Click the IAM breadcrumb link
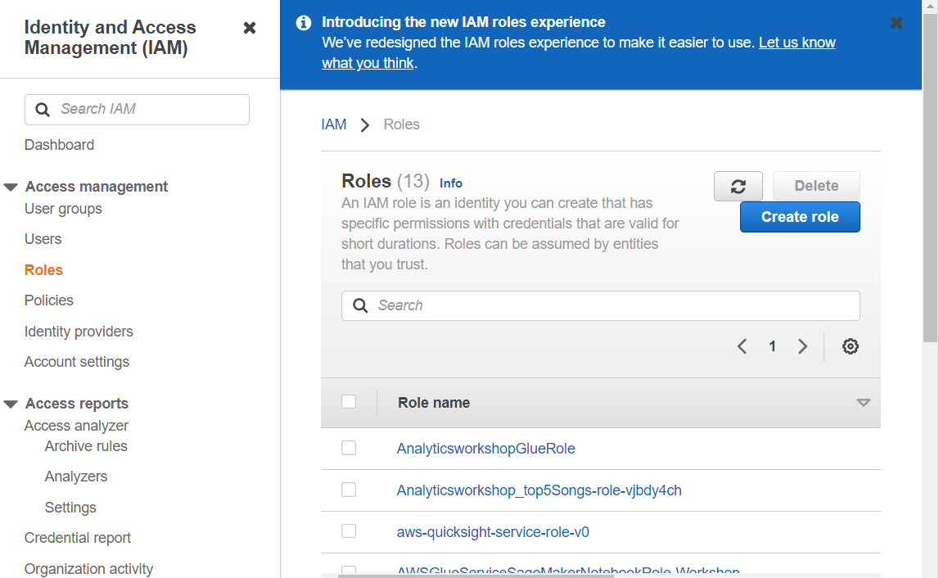This screenshot has height=578, width=939. tap(333, 124)
